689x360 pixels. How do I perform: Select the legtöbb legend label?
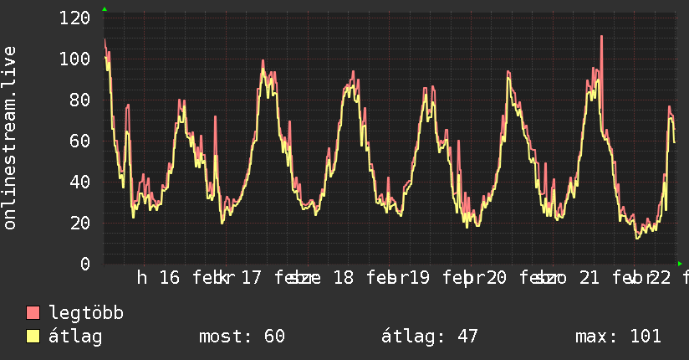[x=86, y=314]
